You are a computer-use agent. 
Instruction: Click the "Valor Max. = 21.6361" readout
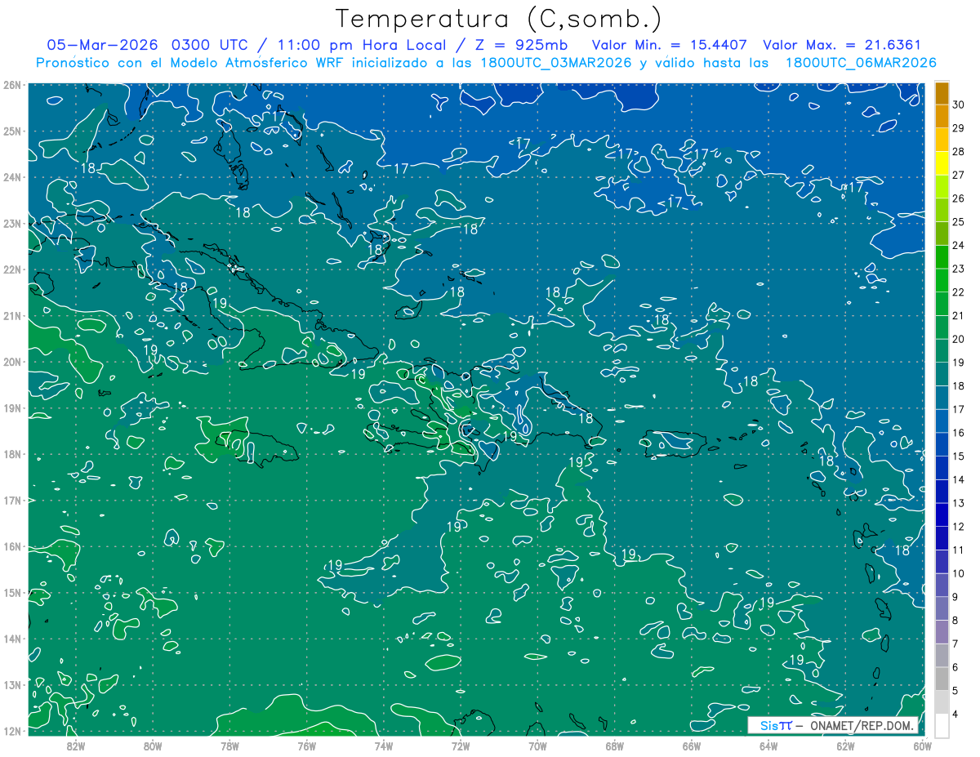tap(843, 45)
